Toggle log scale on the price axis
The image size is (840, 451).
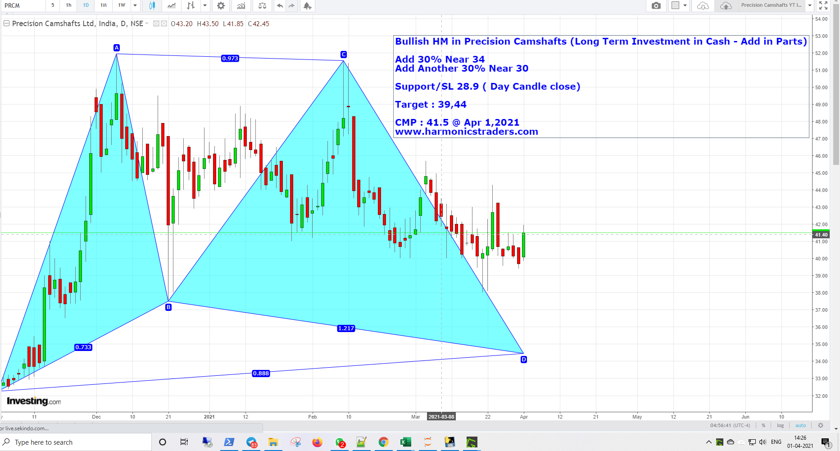780,425
